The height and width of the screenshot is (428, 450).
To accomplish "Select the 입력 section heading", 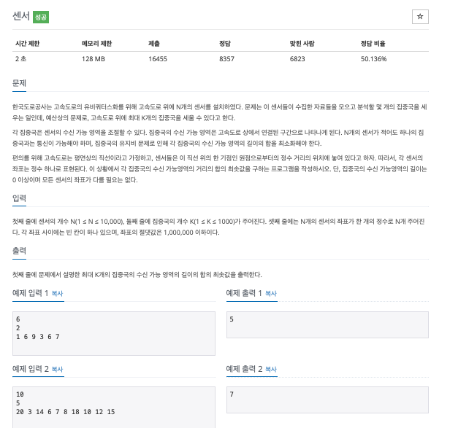I will coord(19,198).
